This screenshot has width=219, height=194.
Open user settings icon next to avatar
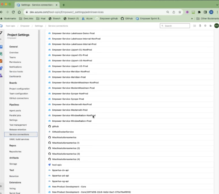coord(210,26)
